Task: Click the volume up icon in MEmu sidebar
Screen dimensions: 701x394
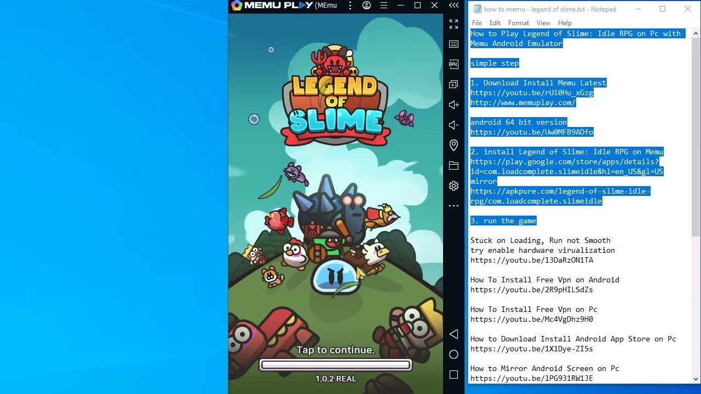Action: (453, 105)
